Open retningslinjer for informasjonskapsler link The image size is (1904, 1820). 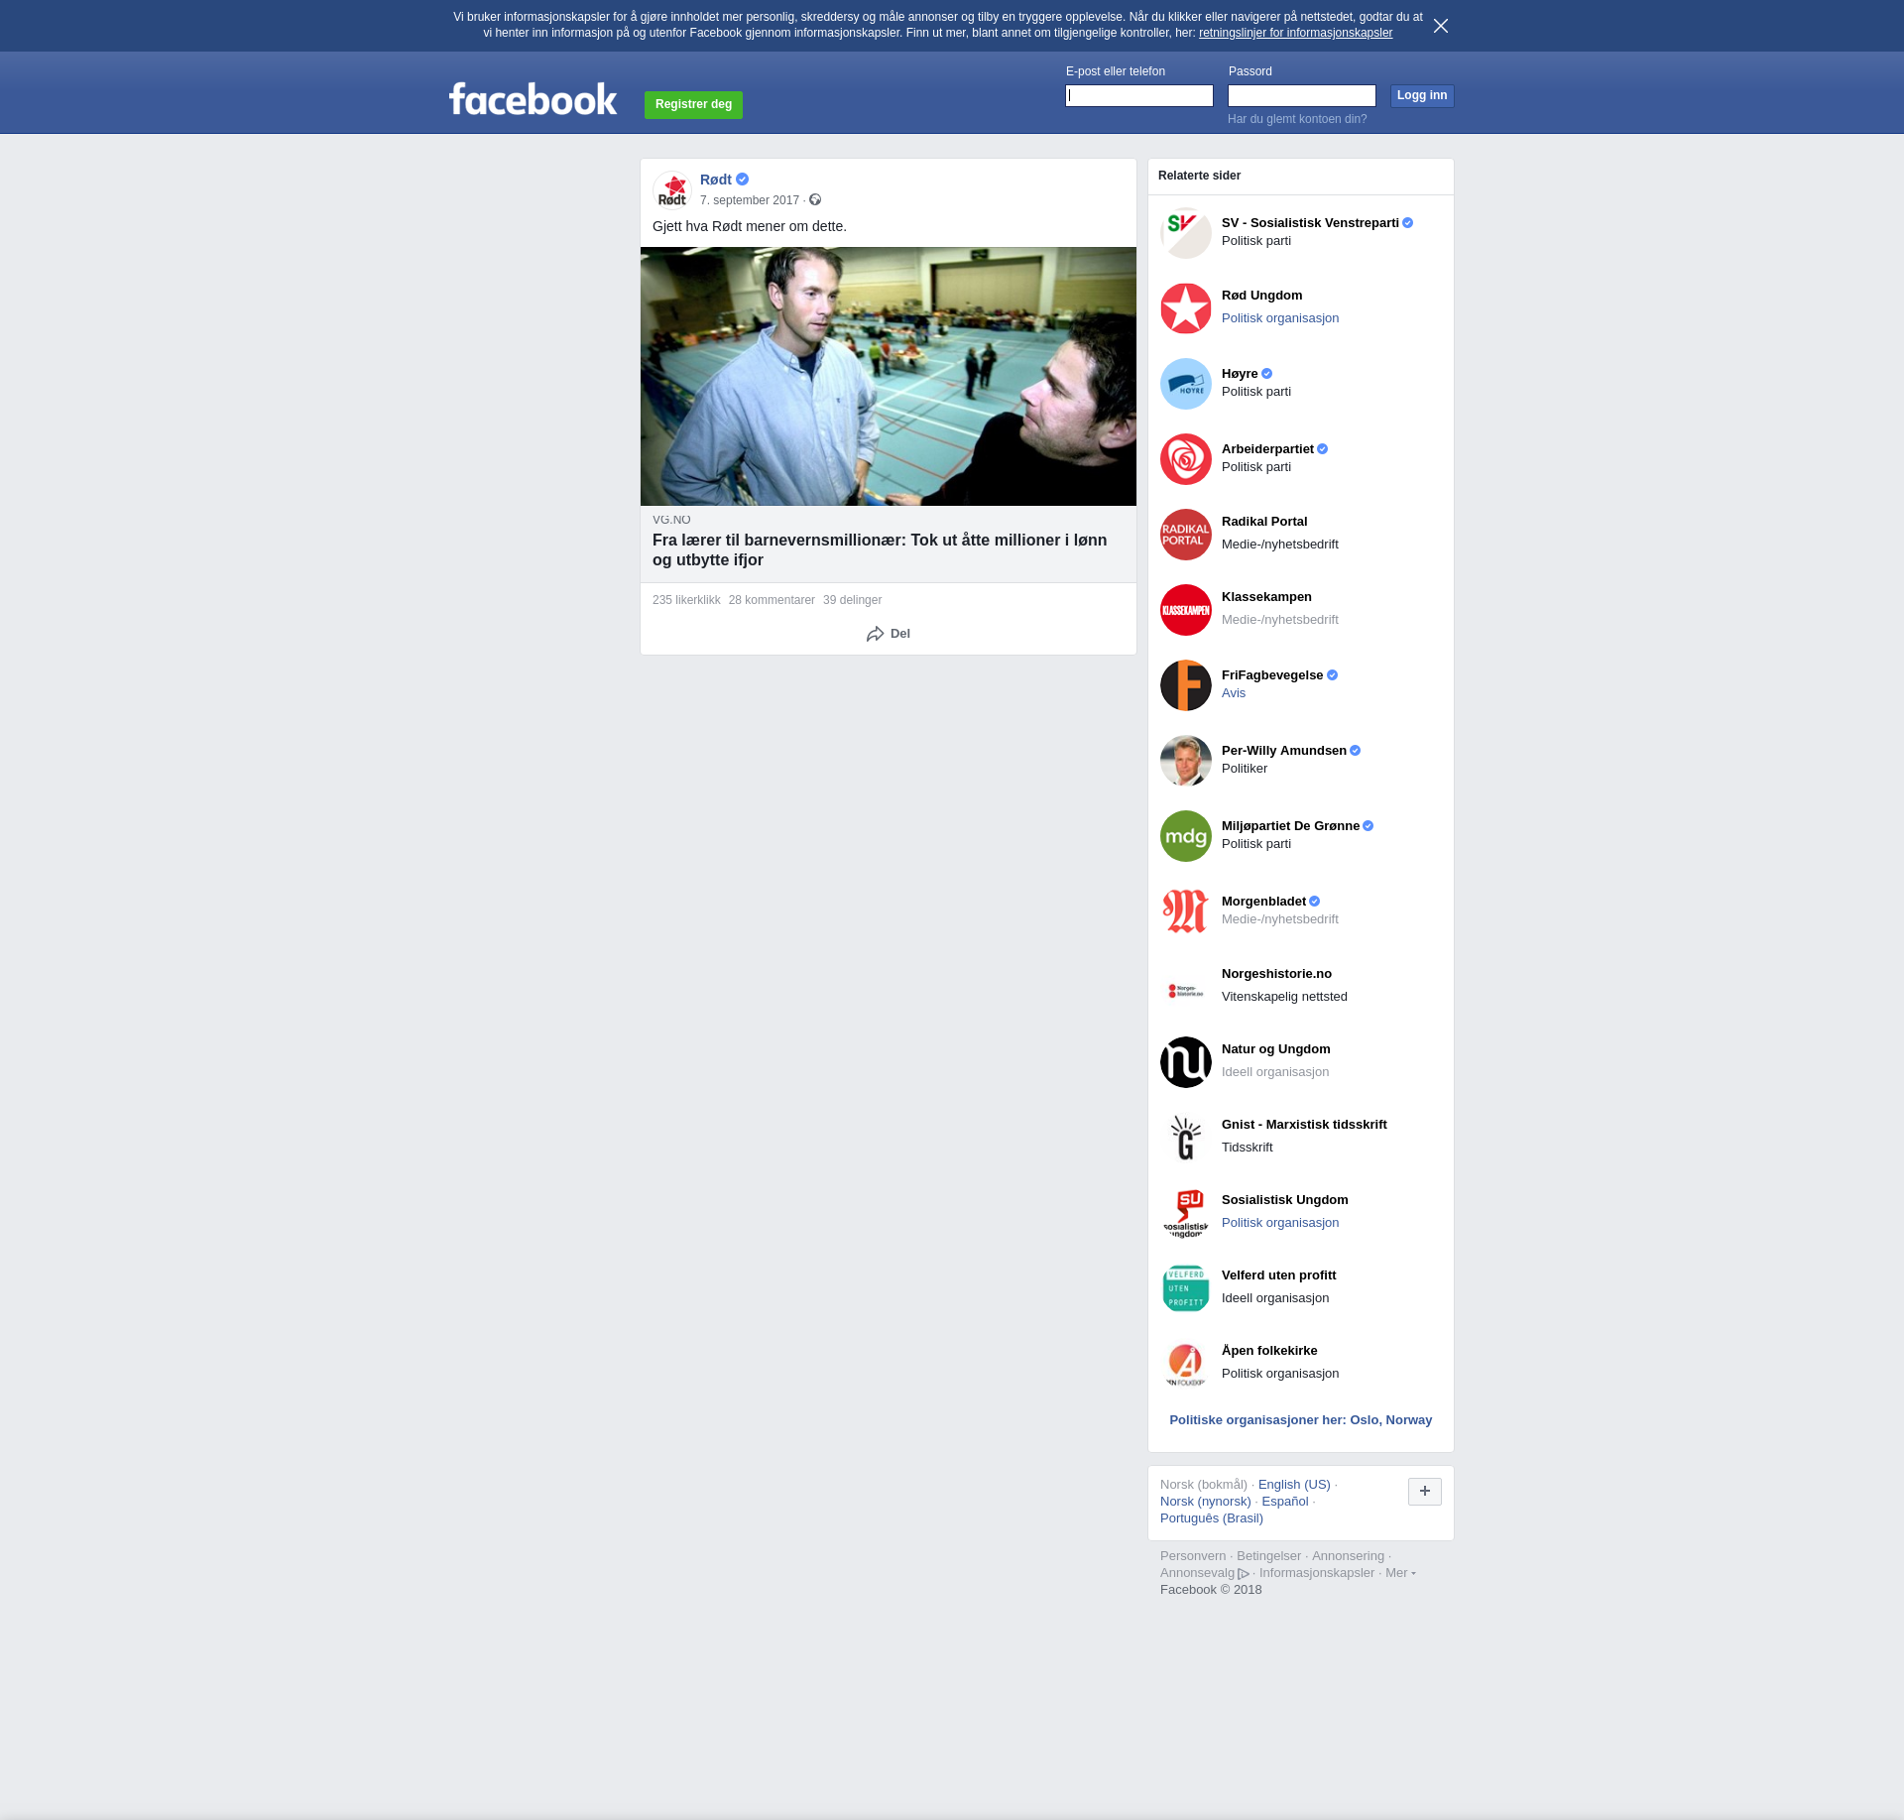pyautogui.click(x=1295, y=33)
